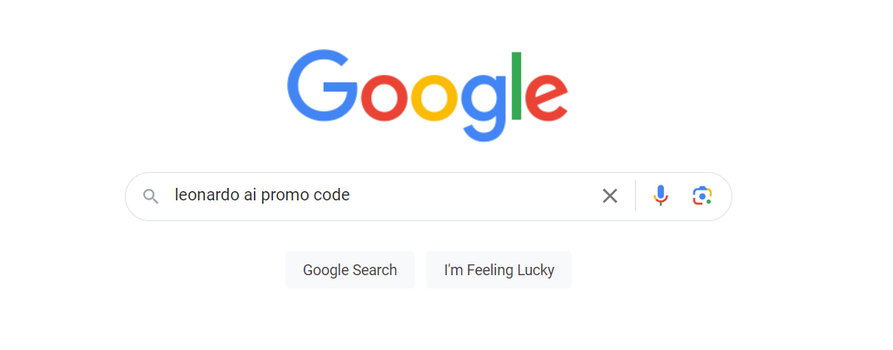The width and height of the screenshot is (893, 350).
Task: Start voice search with the microphone icon
Action: coord(660,196)
